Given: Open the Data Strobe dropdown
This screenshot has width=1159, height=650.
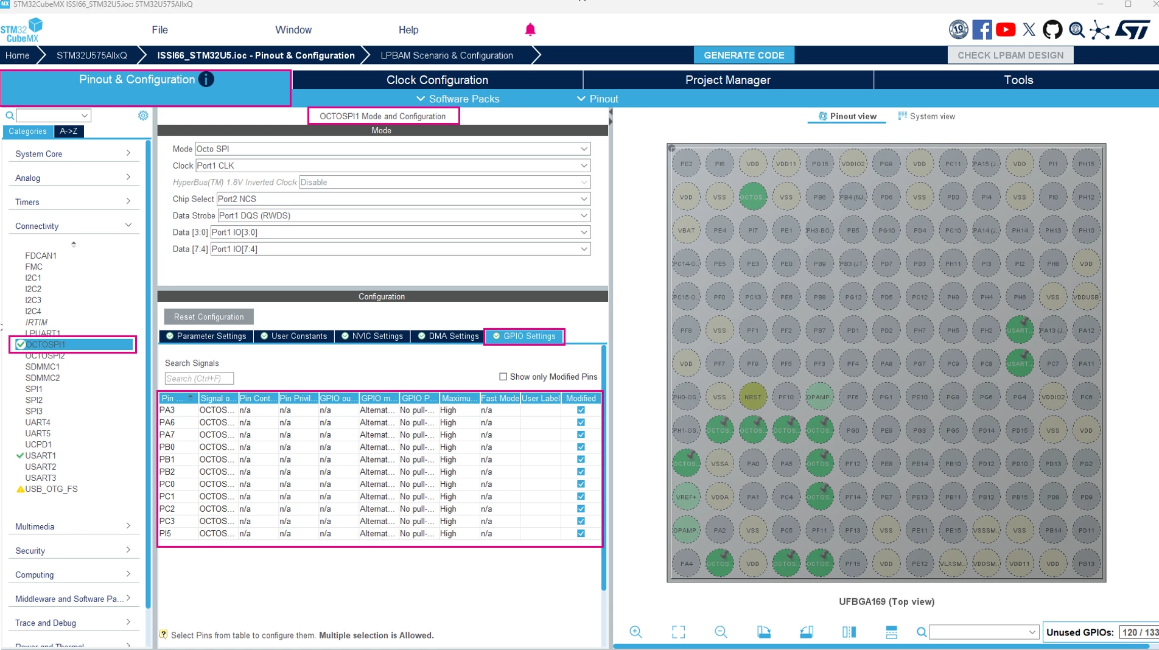Looking at the screenshot, I should point(404,215).
